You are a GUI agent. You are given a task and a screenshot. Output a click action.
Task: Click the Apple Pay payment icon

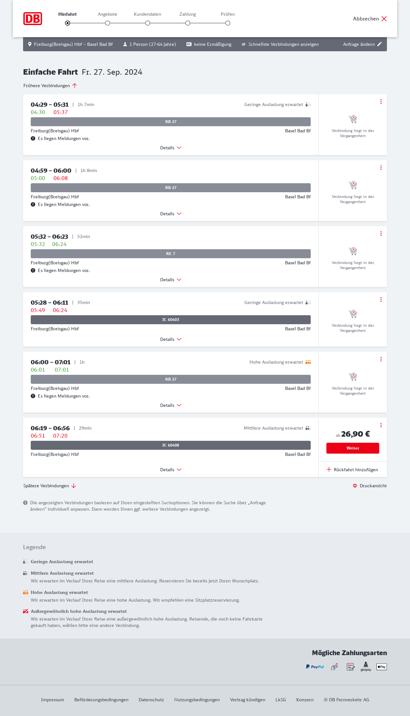(381, 667)
